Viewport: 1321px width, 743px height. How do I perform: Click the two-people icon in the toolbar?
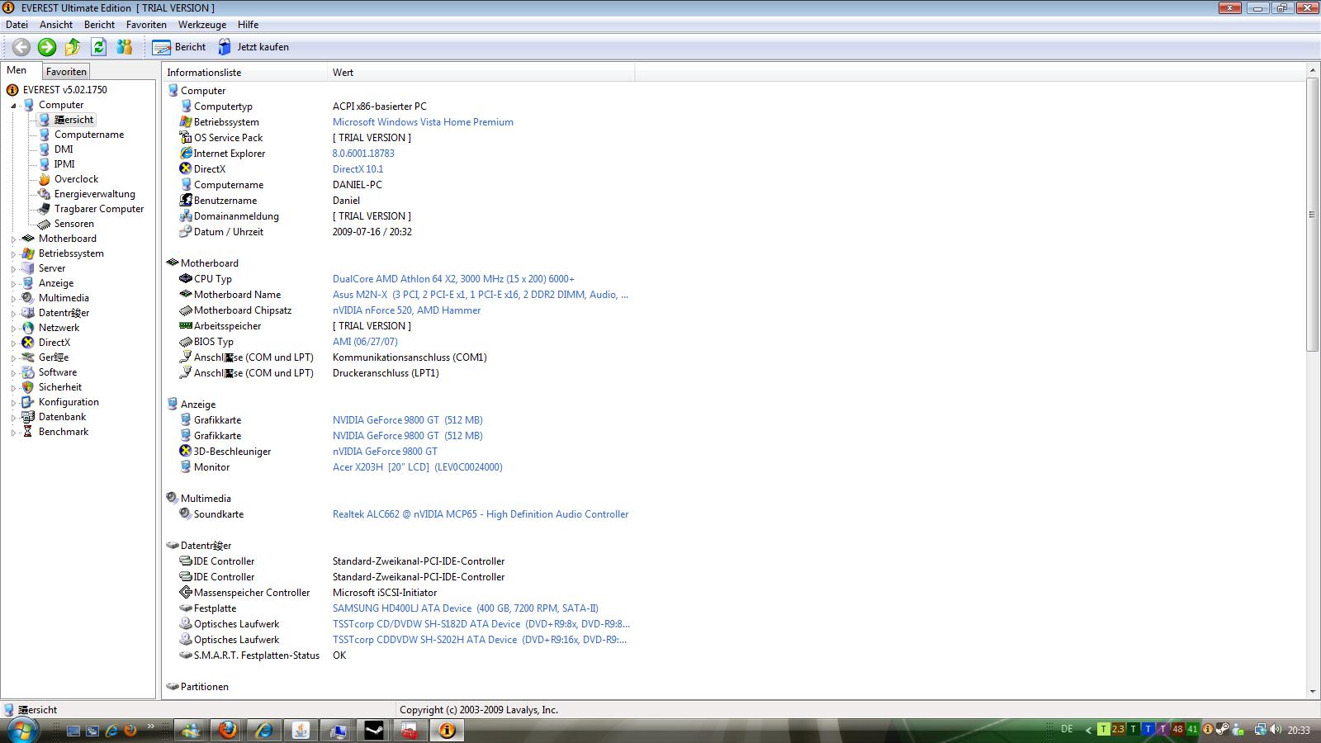point(125,47)
